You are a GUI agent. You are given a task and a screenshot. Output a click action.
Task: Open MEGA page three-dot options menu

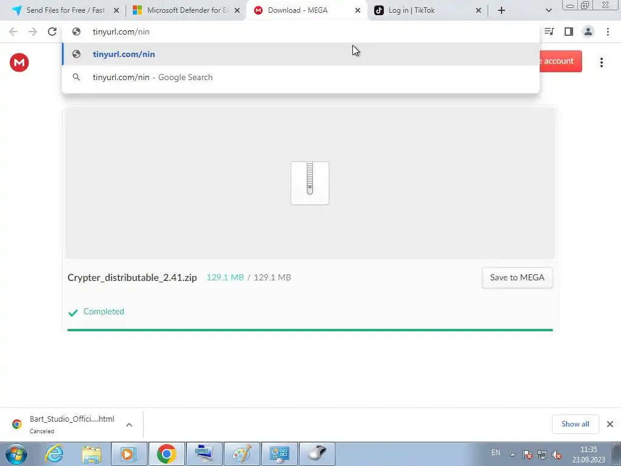coord(601,62)
